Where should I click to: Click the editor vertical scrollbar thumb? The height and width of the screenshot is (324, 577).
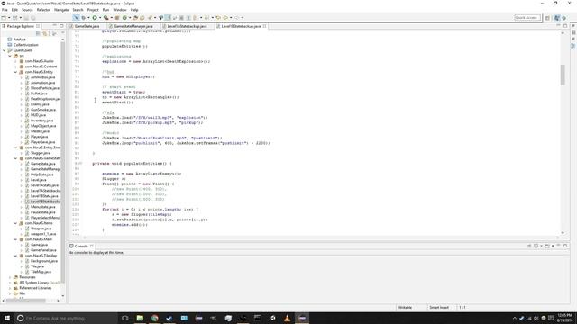(x=563, y=75)
